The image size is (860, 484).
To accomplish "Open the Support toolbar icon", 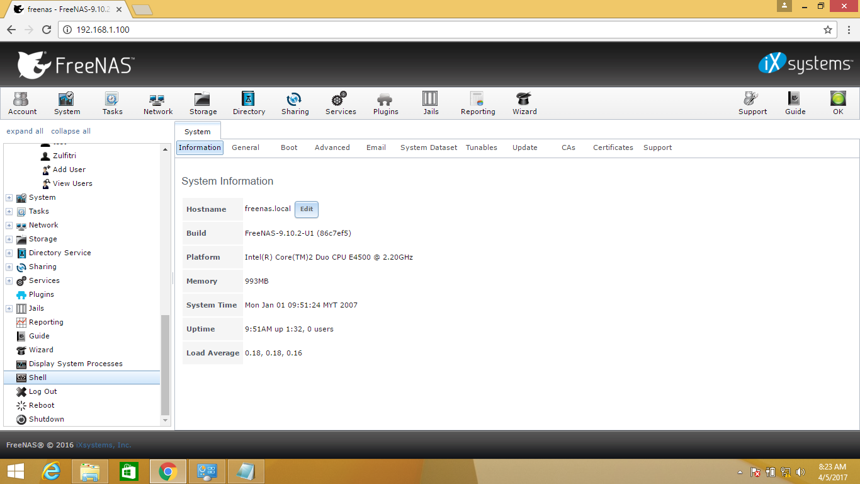I will coord(752,103).
